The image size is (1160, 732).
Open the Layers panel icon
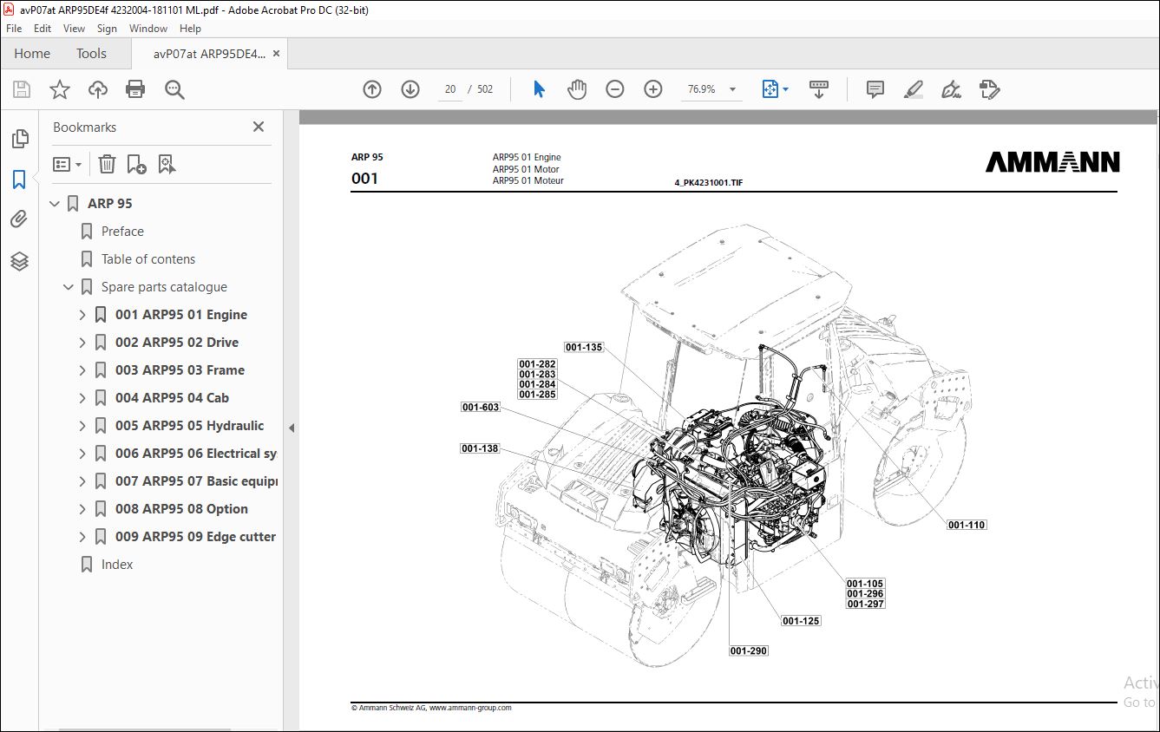pyautogui.click(x=19, y=261)
